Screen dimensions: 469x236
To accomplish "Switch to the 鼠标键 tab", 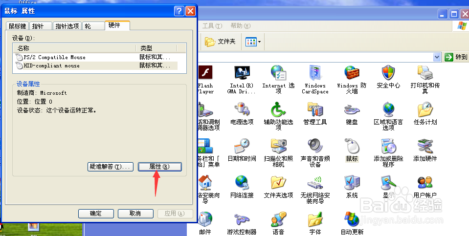I will pos(17,26).
